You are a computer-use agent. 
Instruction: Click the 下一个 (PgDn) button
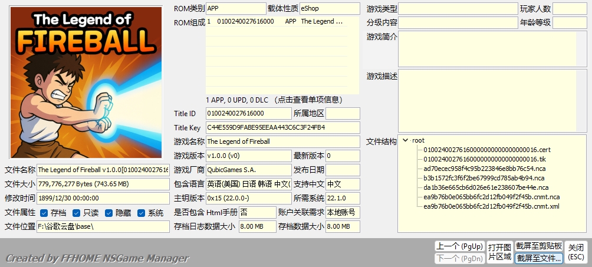pyautogui.click(x=459, y=258)
